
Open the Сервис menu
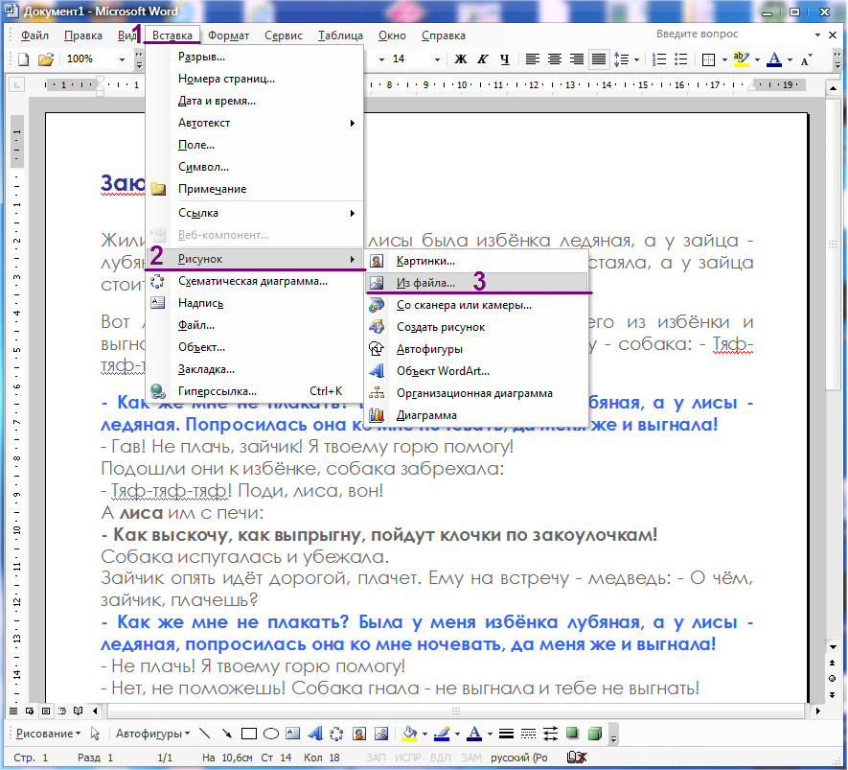point(284,35)
